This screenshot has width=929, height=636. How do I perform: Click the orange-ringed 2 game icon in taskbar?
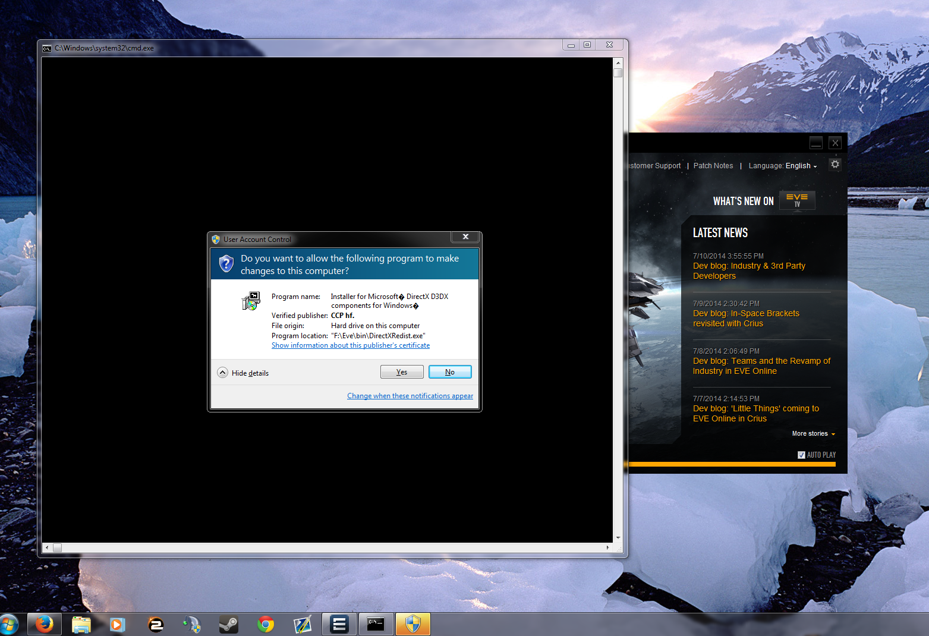pyautogui.click(x=155, y=625)
